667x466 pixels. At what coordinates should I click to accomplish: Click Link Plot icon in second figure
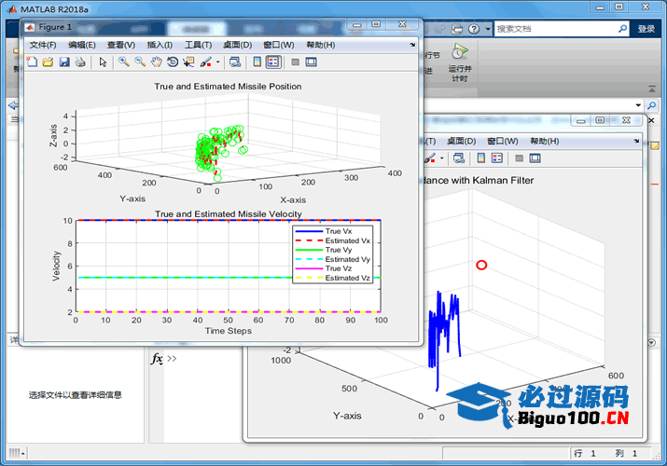(x=459, y=158)
